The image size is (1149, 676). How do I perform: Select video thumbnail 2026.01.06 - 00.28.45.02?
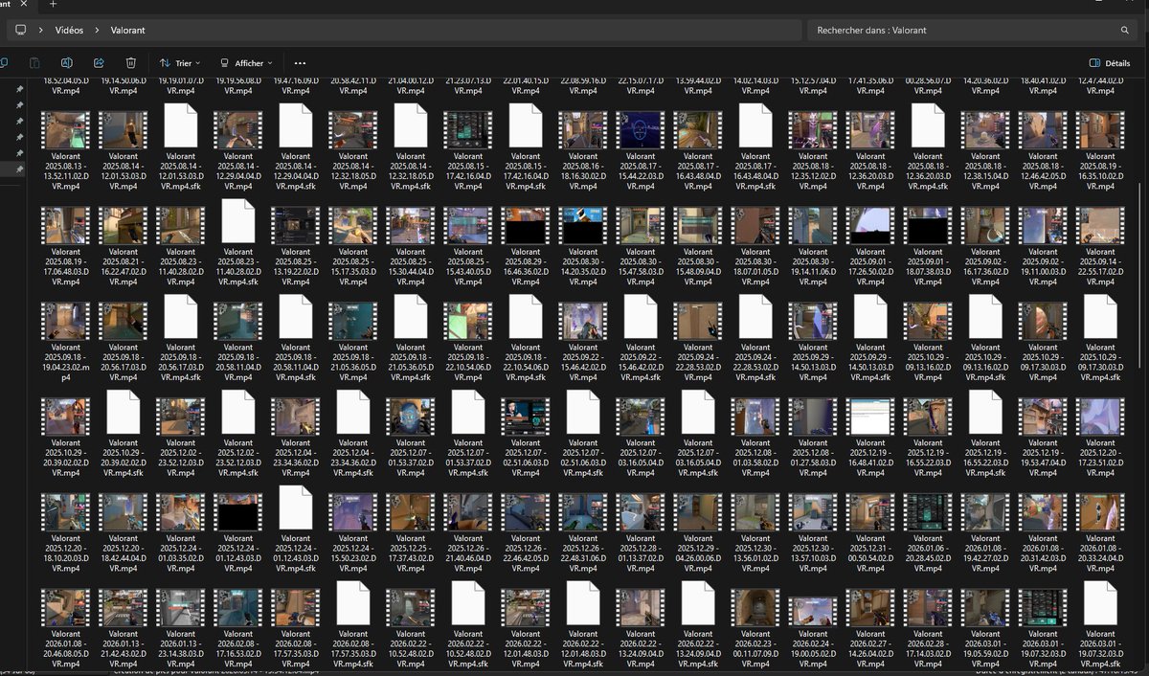(928, 512)
